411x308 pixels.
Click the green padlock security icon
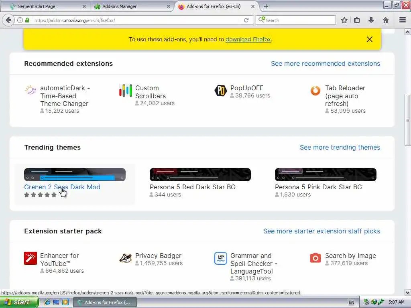[x=27, y=20]
